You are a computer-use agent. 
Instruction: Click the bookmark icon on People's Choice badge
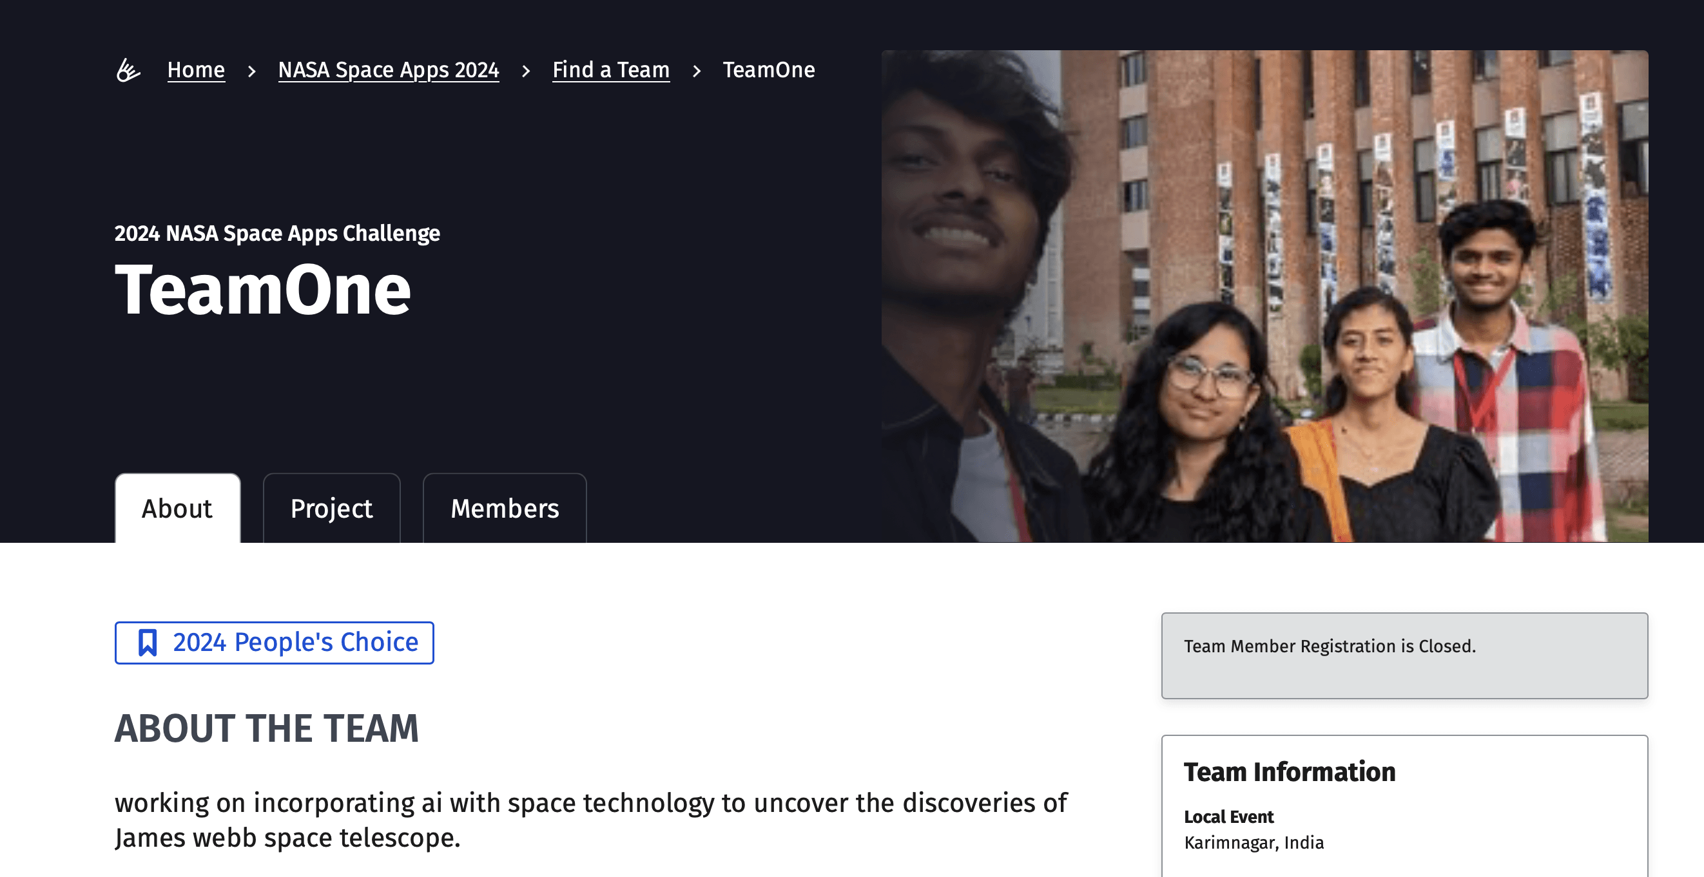pos(148,642)
